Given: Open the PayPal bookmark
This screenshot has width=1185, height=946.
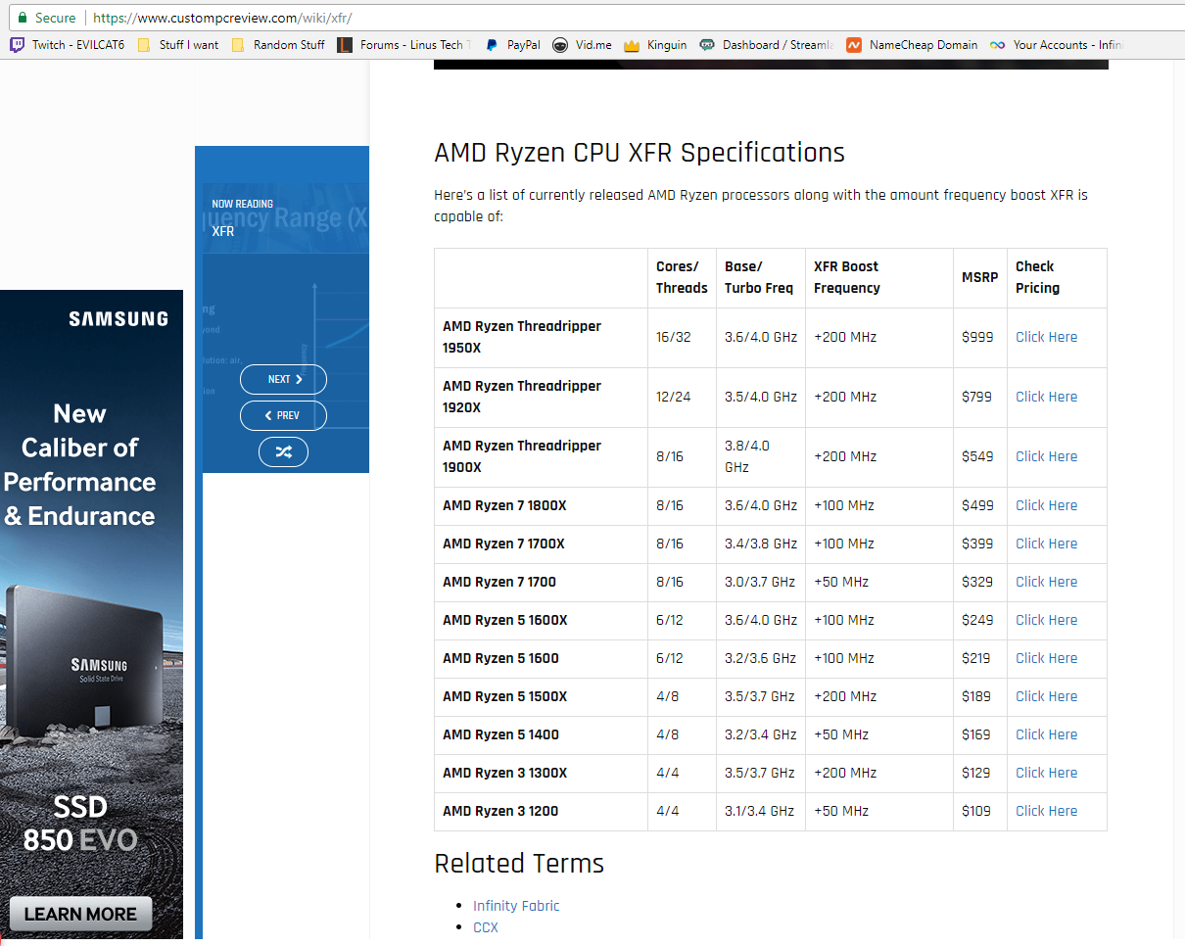Looking at the screenshot, I should [x=512, y=44].
